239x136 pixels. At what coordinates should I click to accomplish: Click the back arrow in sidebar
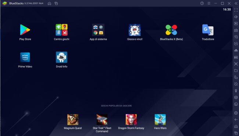point(236,120)
